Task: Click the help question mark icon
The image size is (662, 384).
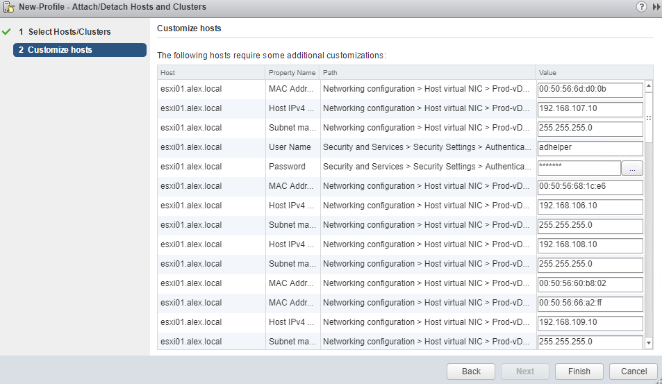Action: [x=641, y=7]
